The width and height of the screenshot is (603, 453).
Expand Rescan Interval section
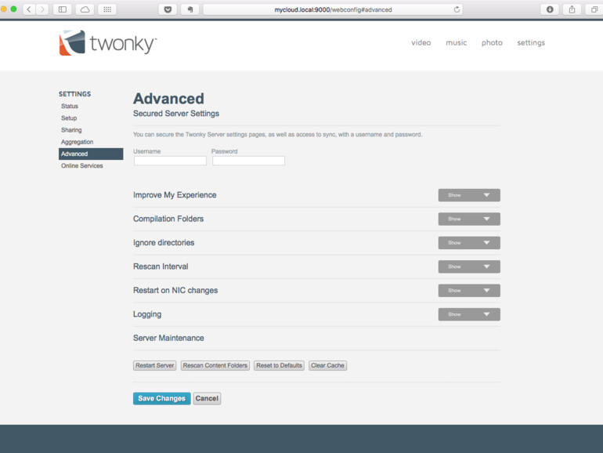pos(469,266)
